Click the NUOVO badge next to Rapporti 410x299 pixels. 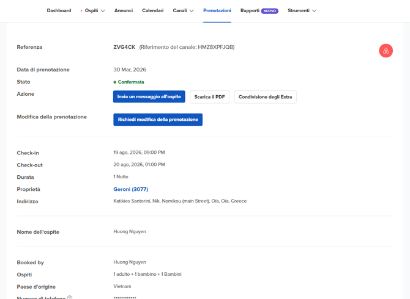click(x=270, y=11)
